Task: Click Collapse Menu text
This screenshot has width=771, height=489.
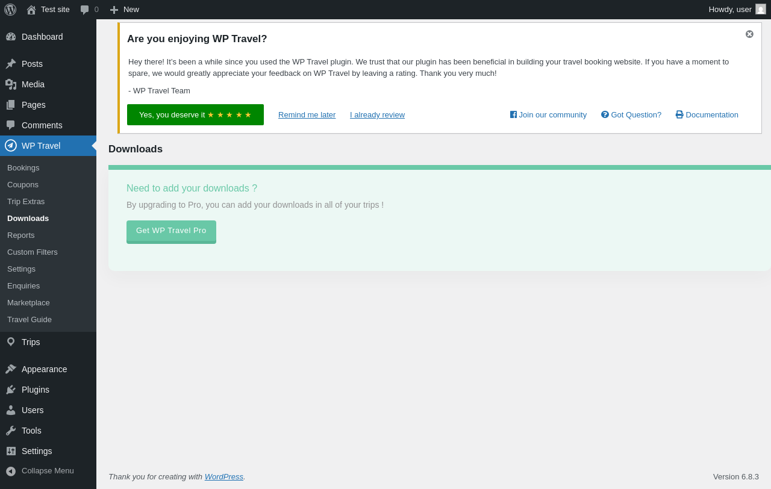Action: pyautogui.click(x=48, y=471)
